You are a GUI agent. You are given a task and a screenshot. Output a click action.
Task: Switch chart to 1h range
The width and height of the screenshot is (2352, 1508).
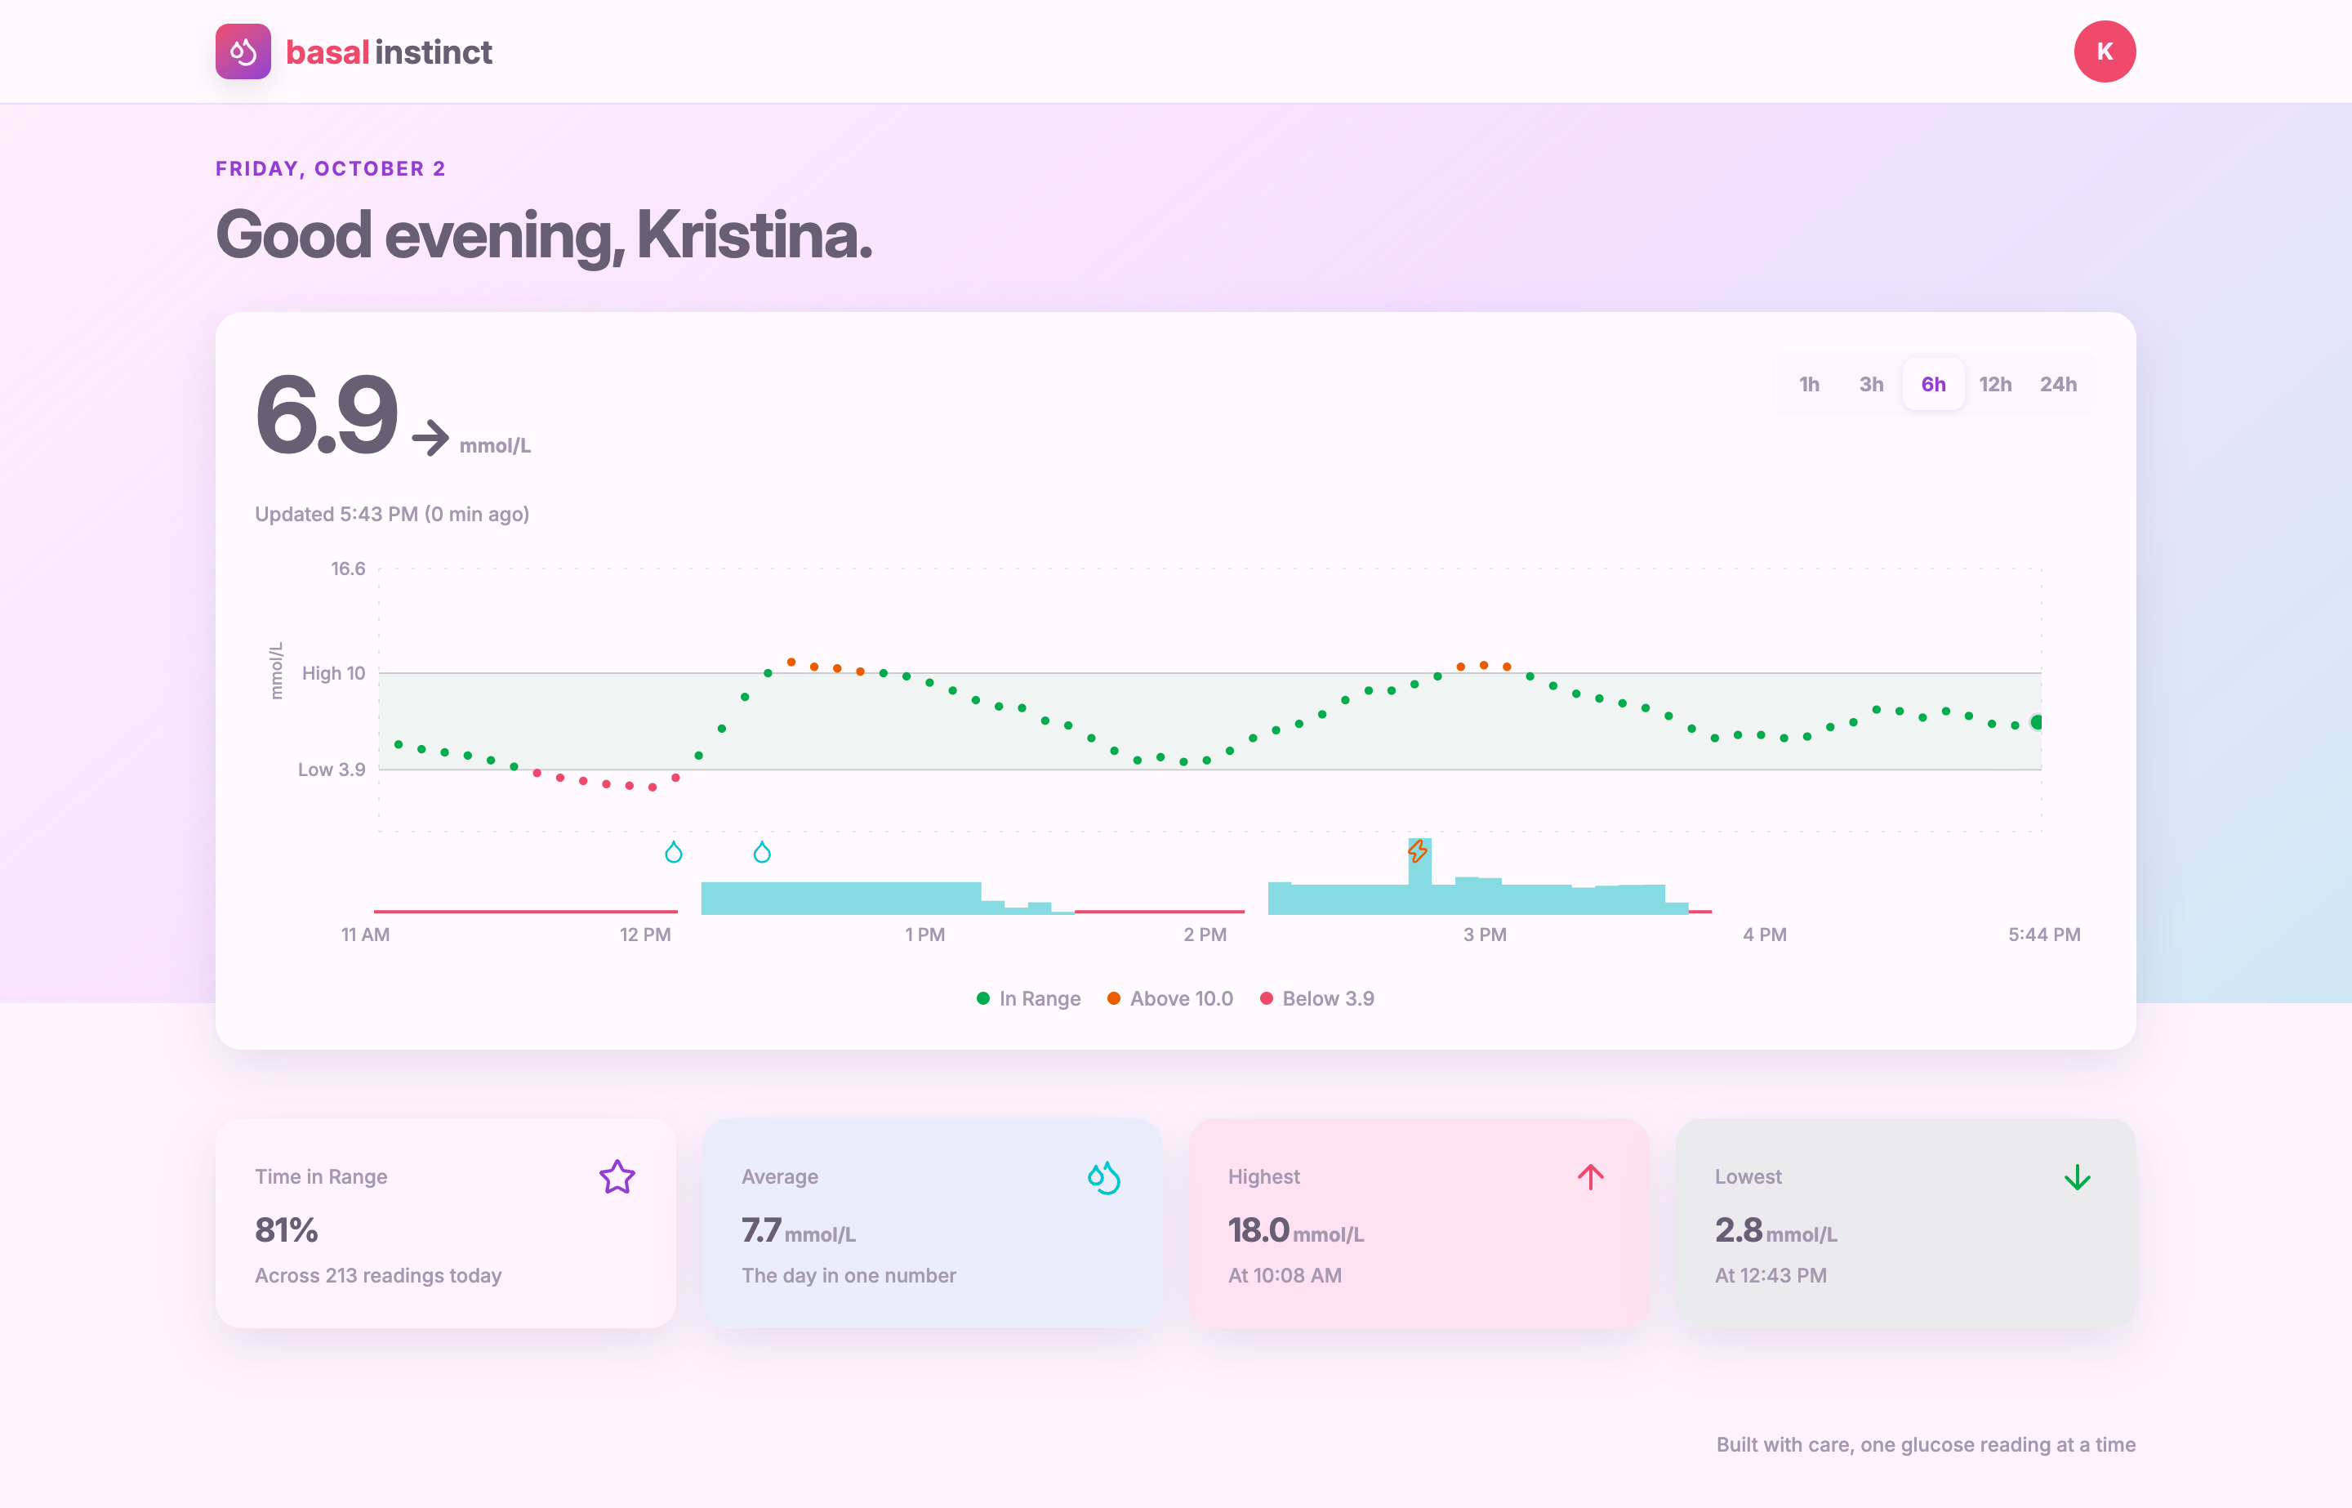(1809, 384)
